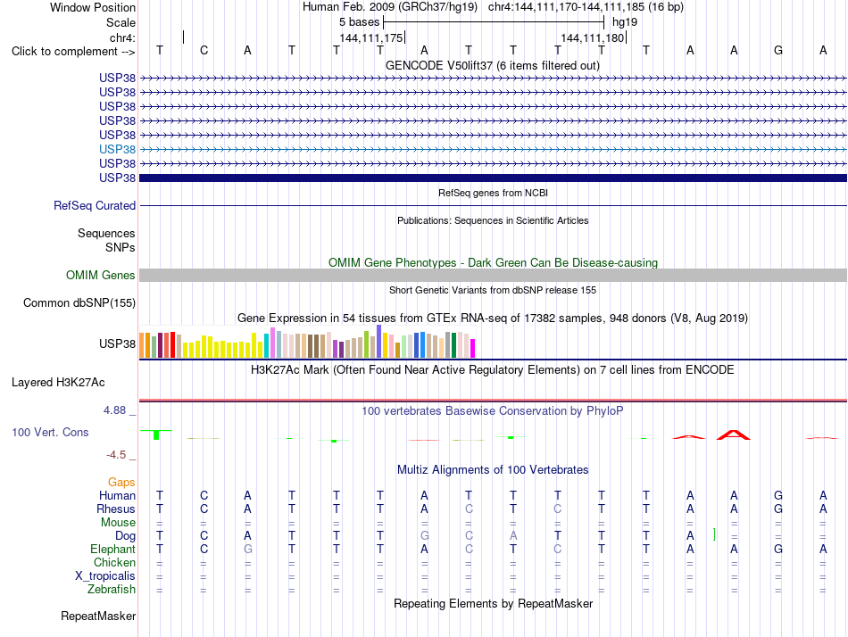This screenshot has width=848, height=637.
Task: Click 'Repeating Elements by RepeatMasker' title
Action: pos(493,603)
